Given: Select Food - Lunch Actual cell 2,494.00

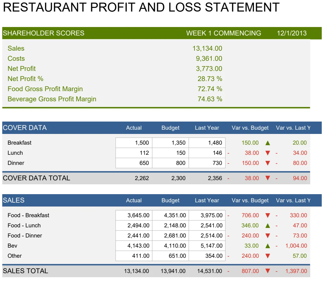Looking at the screenshot, I should [134, 225].
